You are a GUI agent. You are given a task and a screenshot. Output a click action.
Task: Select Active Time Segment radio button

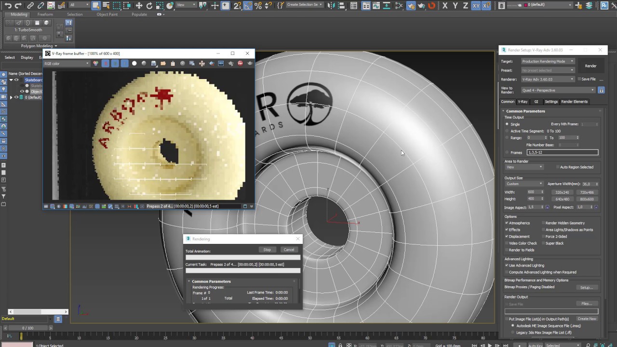(x=507, y=131)
